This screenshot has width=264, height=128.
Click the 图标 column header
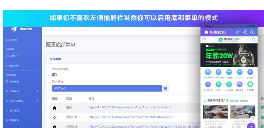click(55, 99)
